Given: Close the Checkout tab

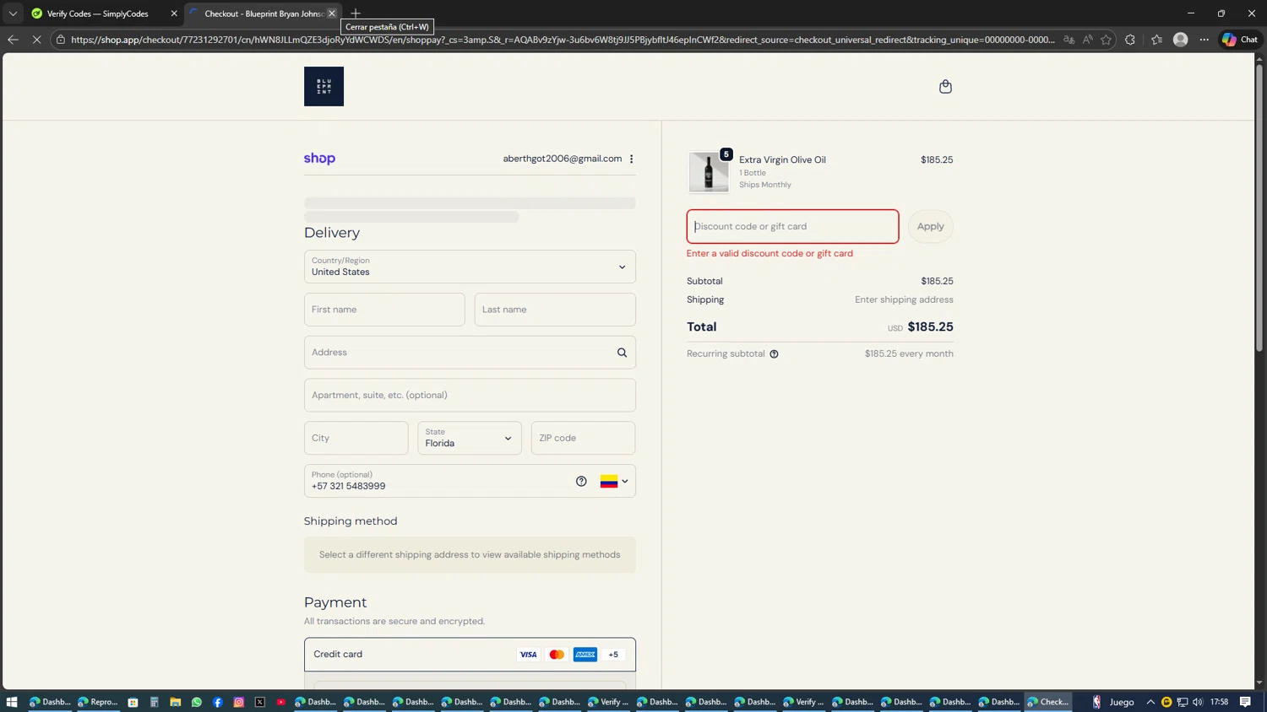Looking at the screenshot, I should point(332,13).
